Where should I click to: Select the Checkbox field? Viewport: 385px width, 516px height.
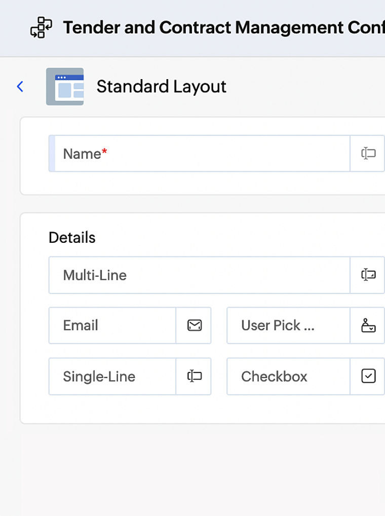pos(288,377)
